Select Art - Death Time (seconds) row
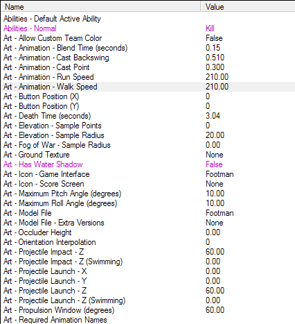Screen dimensions: 295x324 click(x=148, y=116)
